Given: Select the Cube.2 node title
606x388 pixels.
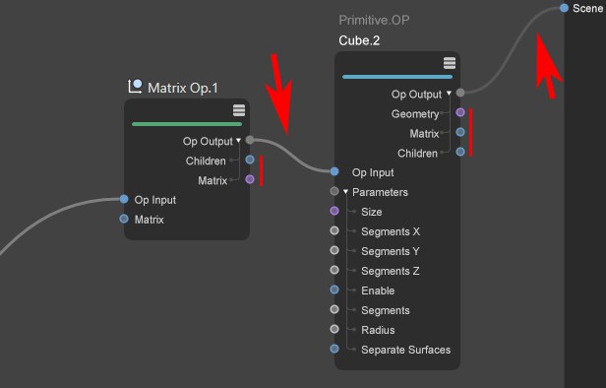Looking at the screenshot, I should 359,40.
